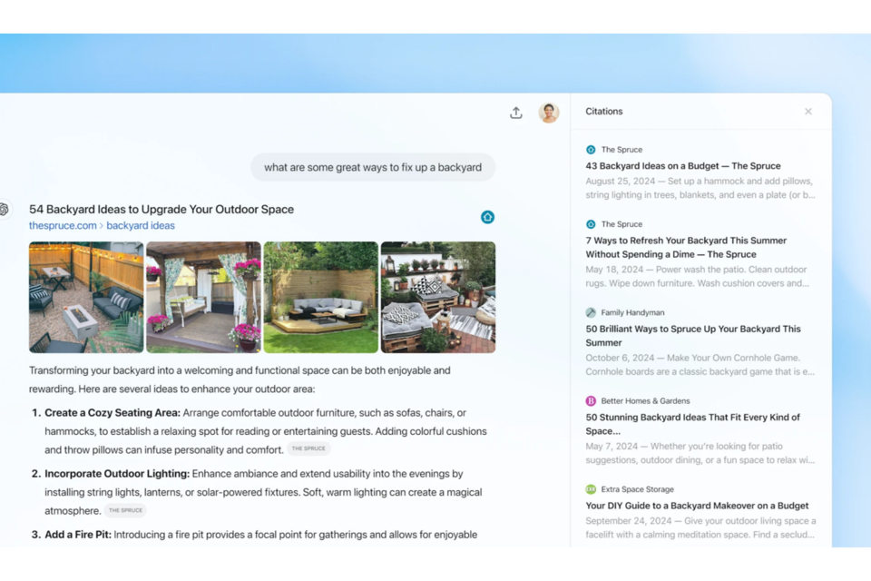Open the fire pit patio thumbnail
Image resolution: width=871 pixels, height=581 pixels.
86,297
